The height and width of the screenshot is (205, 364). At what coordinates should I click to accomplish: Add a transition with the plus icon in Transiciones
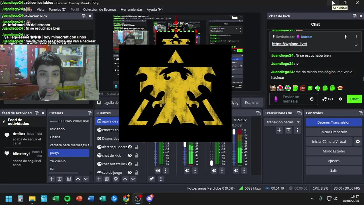tap(279, 130)
